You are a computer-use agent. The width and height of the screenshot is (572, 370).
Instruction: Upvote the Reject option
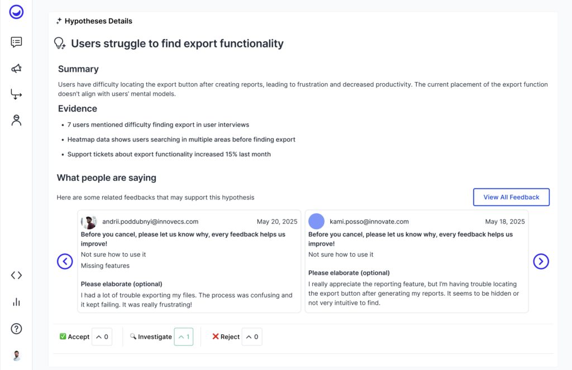pos(251,337)
